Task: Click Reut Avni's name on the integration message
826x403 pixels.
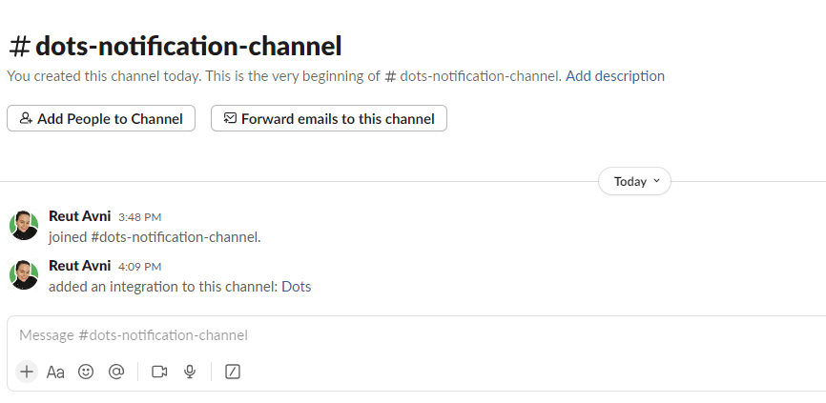Action: pos(79,266)
